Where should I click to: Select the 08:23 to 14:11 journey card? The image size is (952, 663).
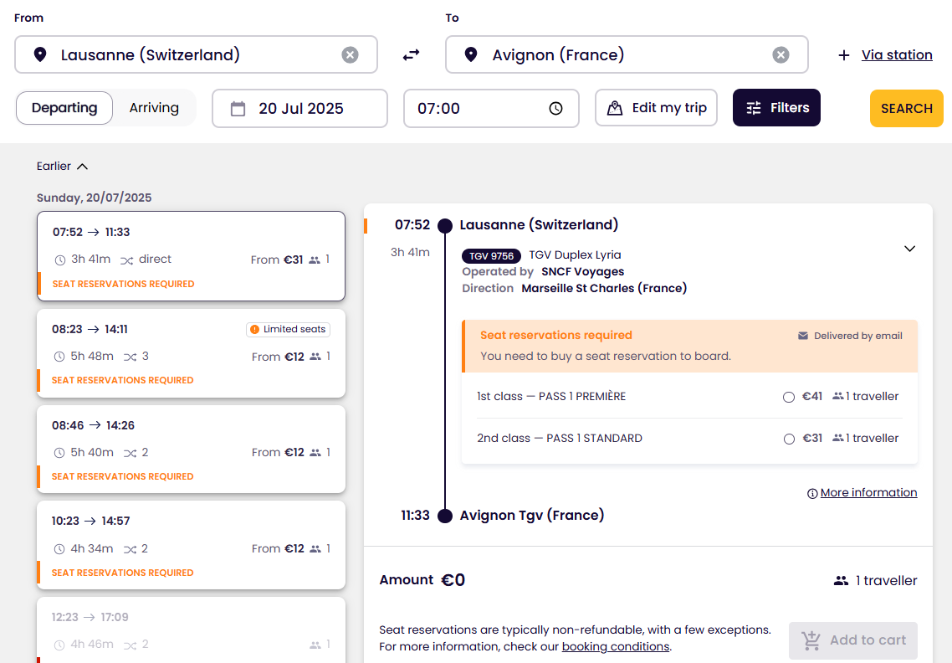click(192, 353)
